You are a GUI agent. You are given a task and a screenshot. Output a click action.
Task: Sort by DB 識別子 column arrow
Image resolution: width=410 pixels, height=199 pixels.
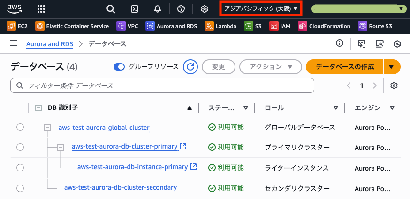tap(190, 108)
